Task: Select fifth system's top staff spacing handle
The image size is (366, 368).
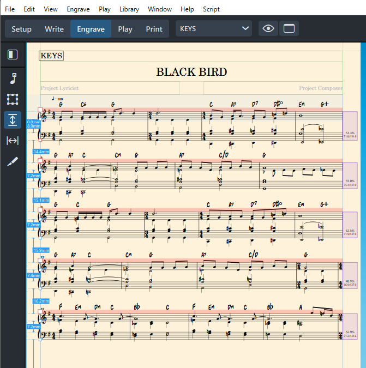Action: (40, 311)
